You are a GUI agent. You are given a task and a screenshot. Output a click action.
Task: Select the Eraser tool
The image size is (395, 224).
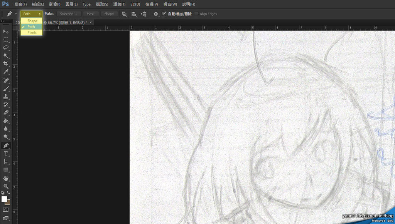pos(6,113)
